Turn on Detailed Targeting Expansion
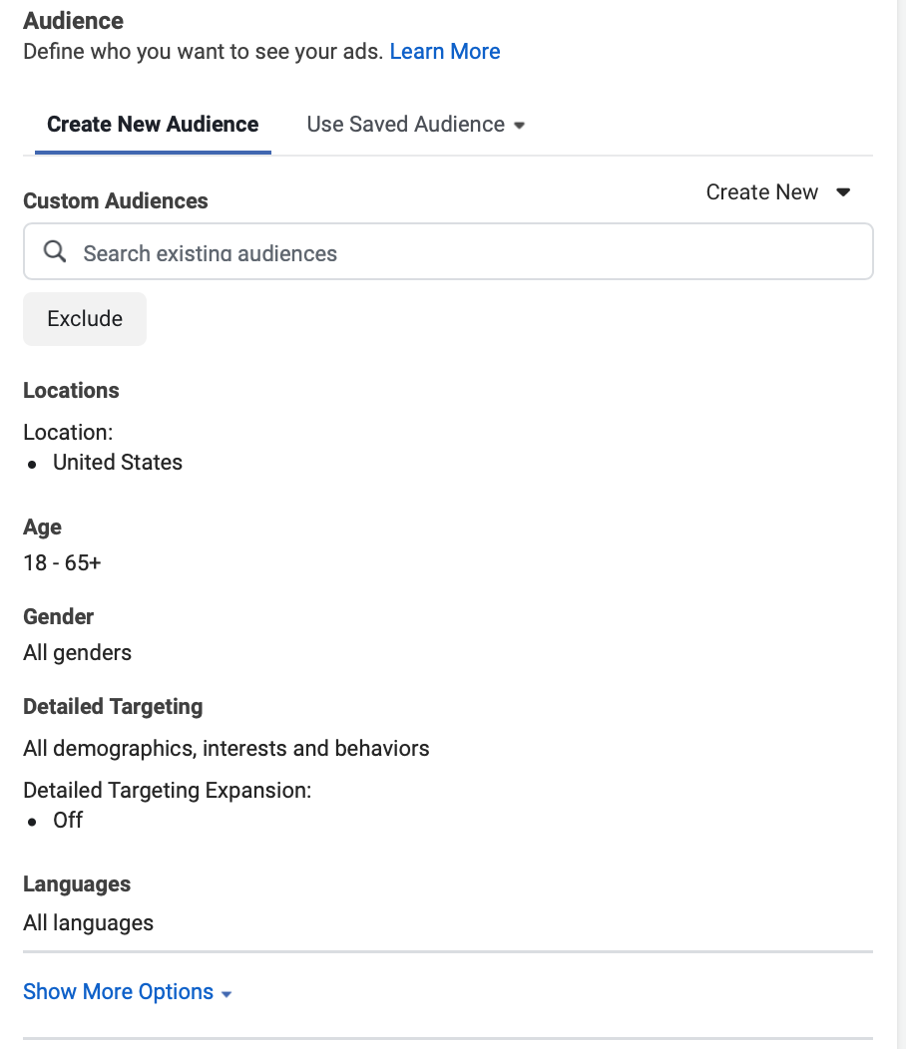Viewport: 906px width, 1049px height. pyautogui.click(x=67, y=820)
